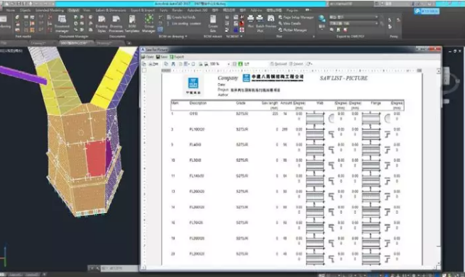465x277 pixels.
Task: Open BOM Templates from the ribbon
Action: tap(132, 23)
